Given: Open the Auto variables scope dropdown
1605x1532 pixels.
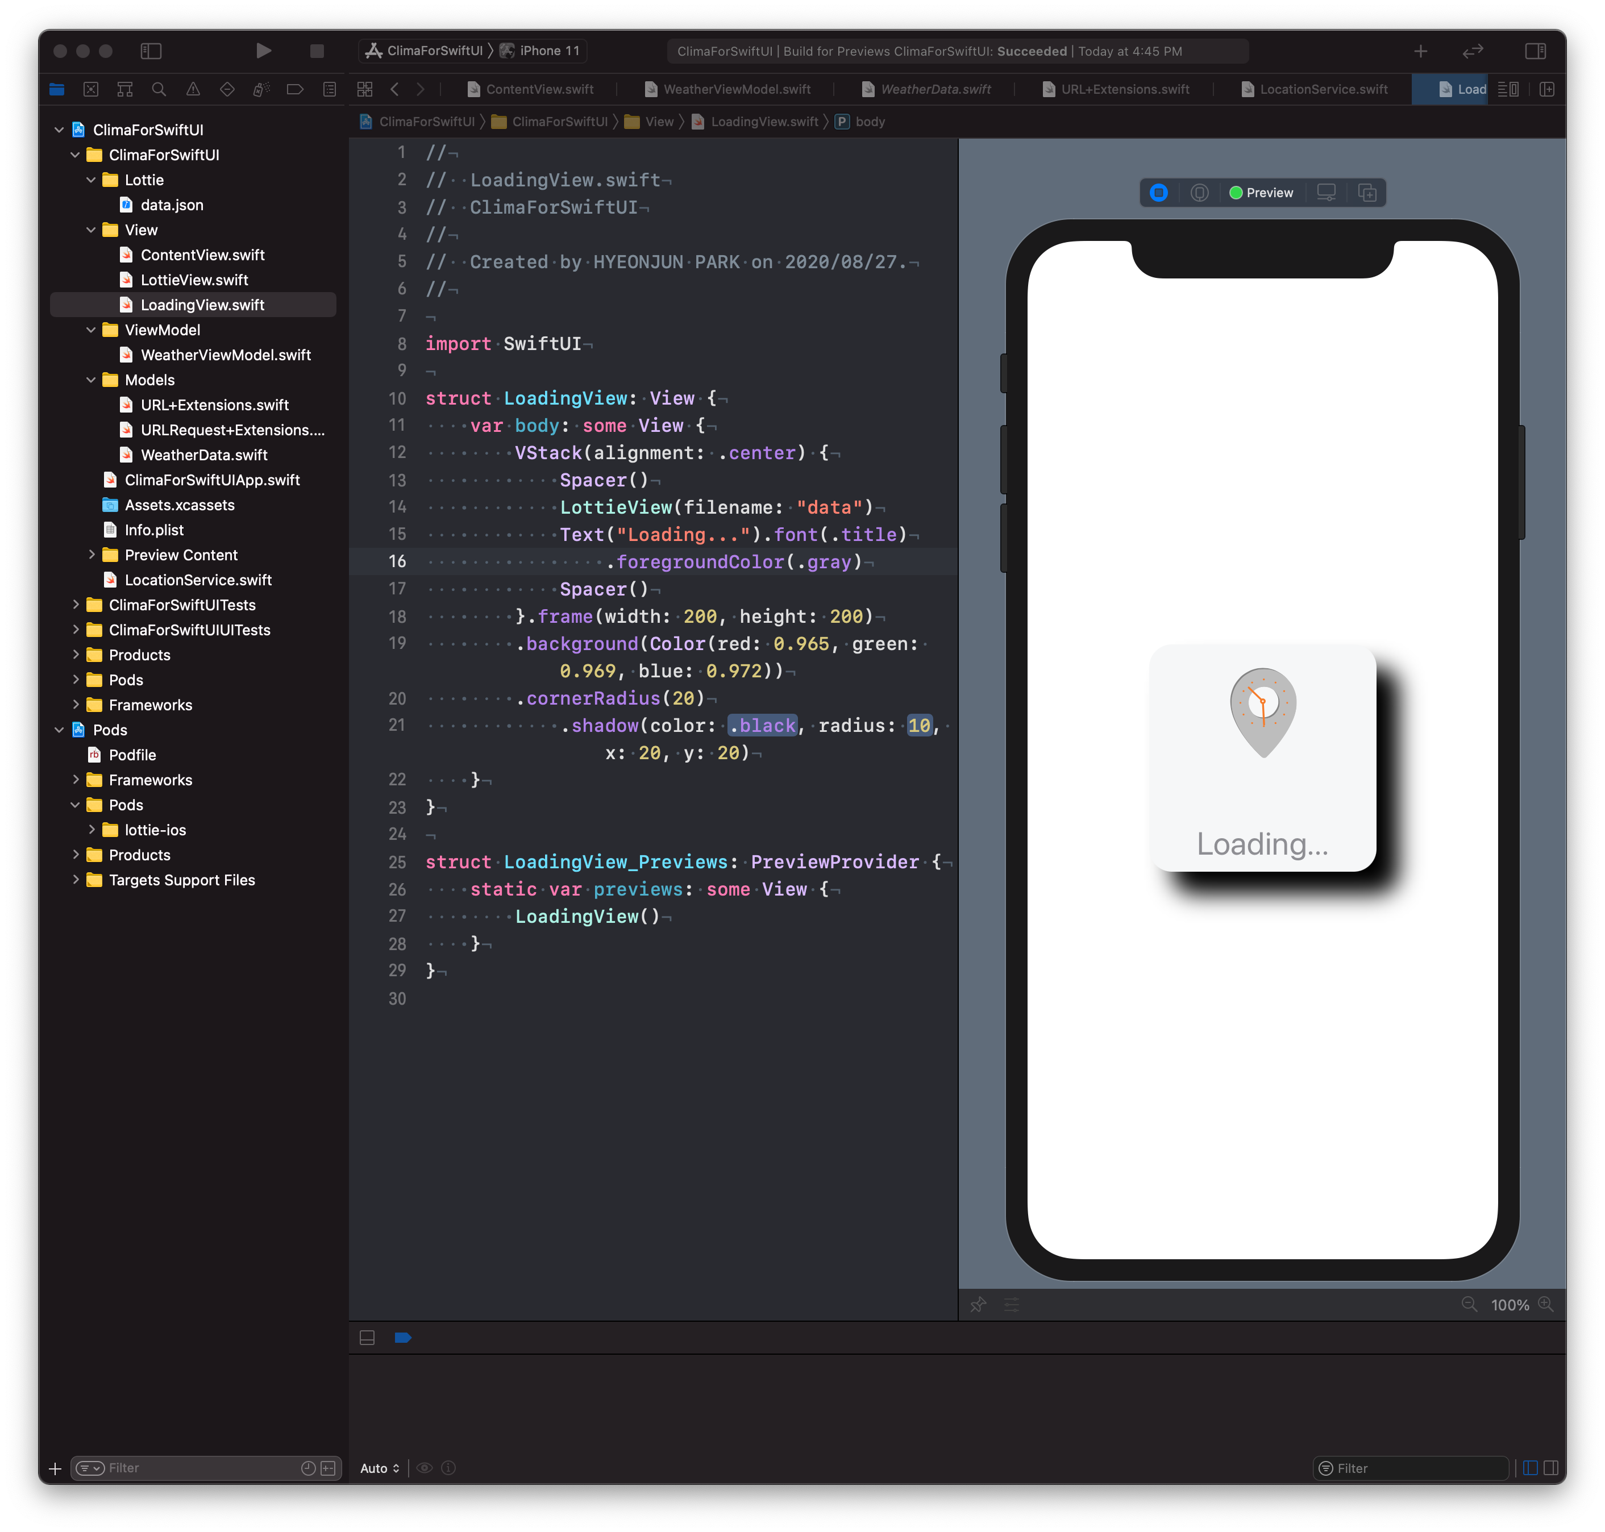Looking at the screenshot, I should point(380,1468).
